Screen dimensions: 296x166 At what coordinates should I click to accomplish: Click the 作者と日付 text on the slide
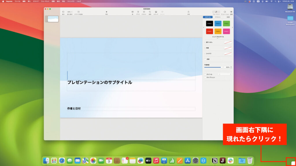74,109
